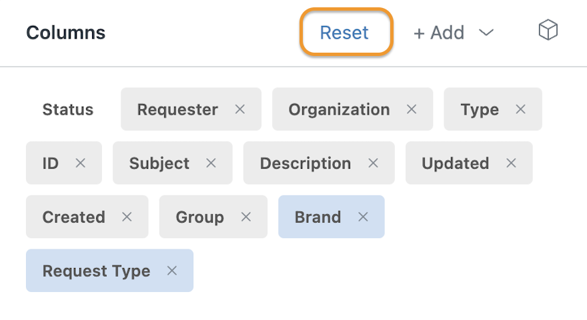
Task: Delete the Type column chip
Action: (x=520, y=109)
